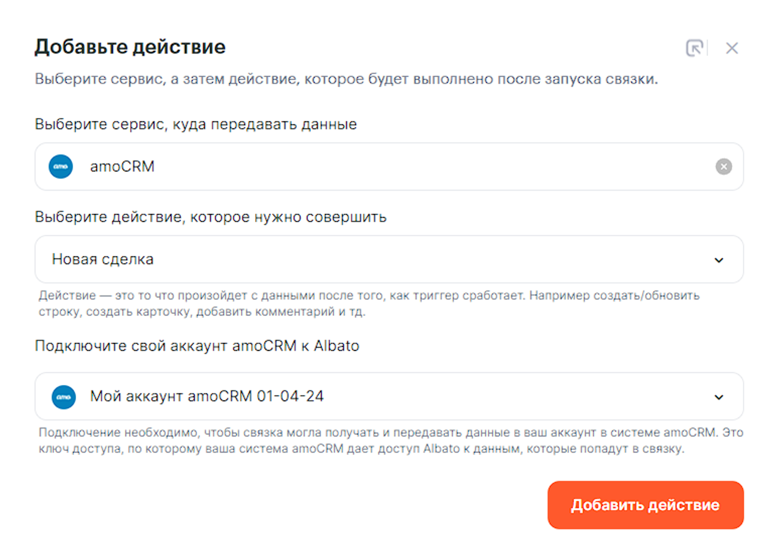Click the label Выберите действие, которое нужно совершить

point(210,217)
